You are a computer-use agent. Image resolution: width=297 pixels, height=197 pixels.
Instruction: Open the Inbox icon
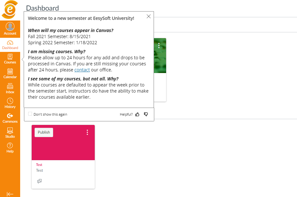click(x=10, y=88)
